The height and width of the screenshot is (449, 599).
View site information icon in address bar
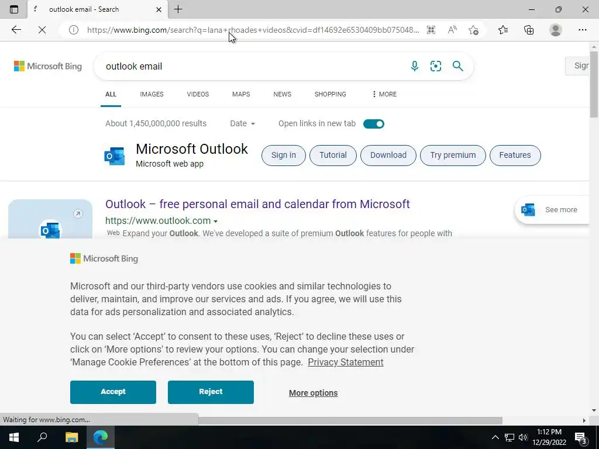(73, 30)
